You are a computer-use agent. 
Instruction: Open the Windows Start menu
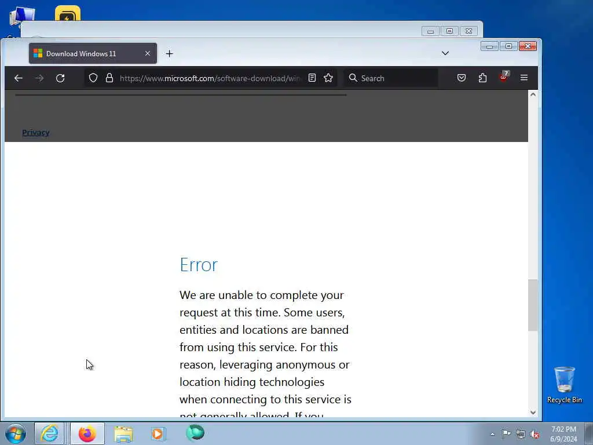16,433
